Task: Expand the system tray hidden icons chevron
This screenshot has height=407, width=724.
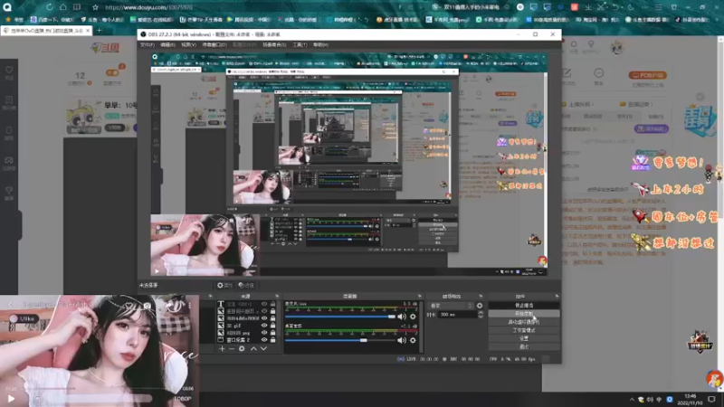Action: tap(632, 399)
